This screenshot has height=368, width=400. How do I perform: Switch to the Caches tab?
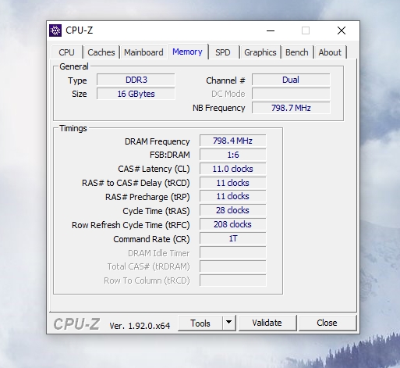[101, 52]
